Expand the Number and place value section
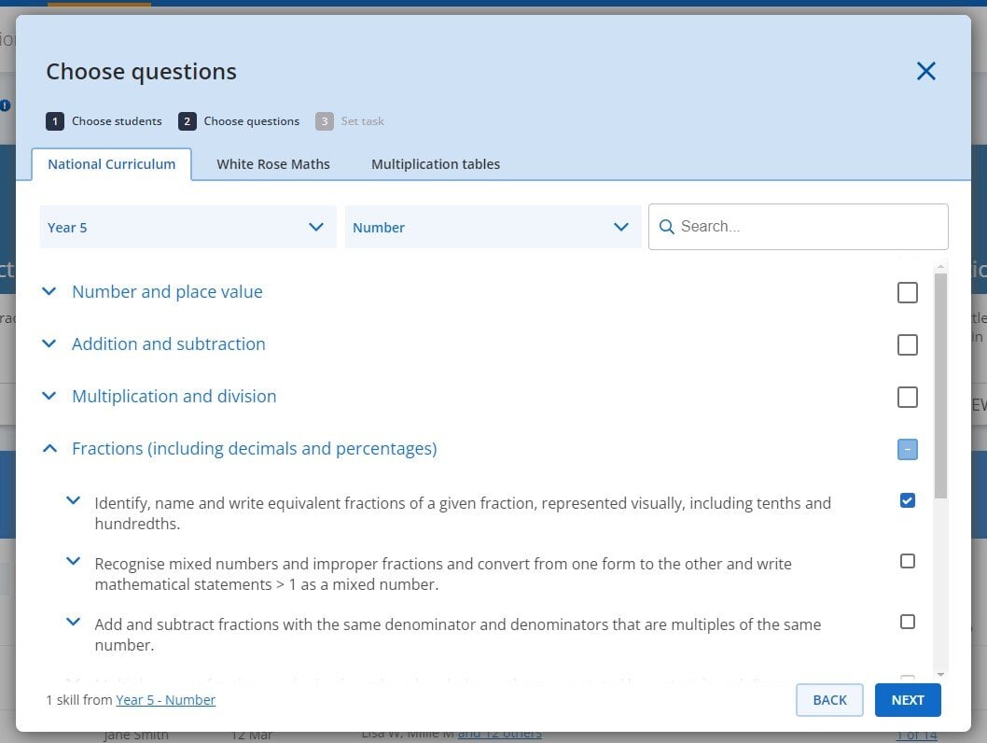This screenshot has height=743, width=987. click(x=49, y=292)
